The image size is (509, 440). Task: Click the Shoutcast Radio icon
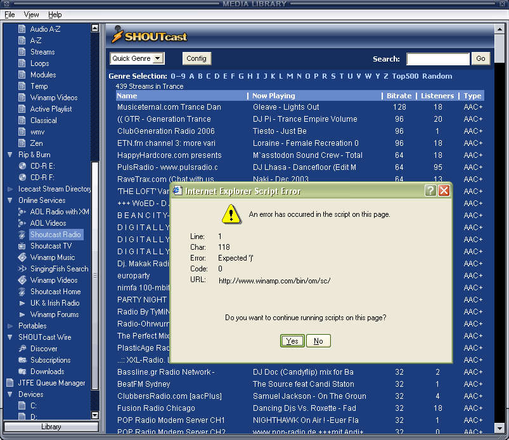[x=22, y=235]
